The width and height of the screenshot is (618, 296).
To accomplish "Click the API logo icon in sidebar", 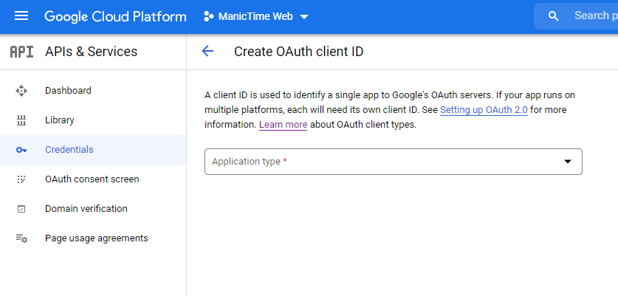I will (x=21, y=52).
